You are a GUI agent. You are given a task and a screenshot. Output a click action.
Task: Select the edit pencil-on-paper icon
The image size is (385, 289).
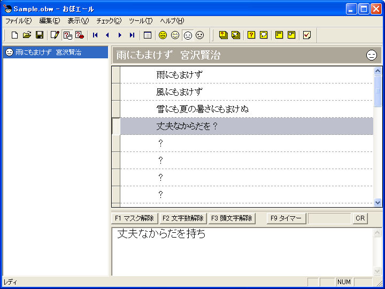pos(55,35)
